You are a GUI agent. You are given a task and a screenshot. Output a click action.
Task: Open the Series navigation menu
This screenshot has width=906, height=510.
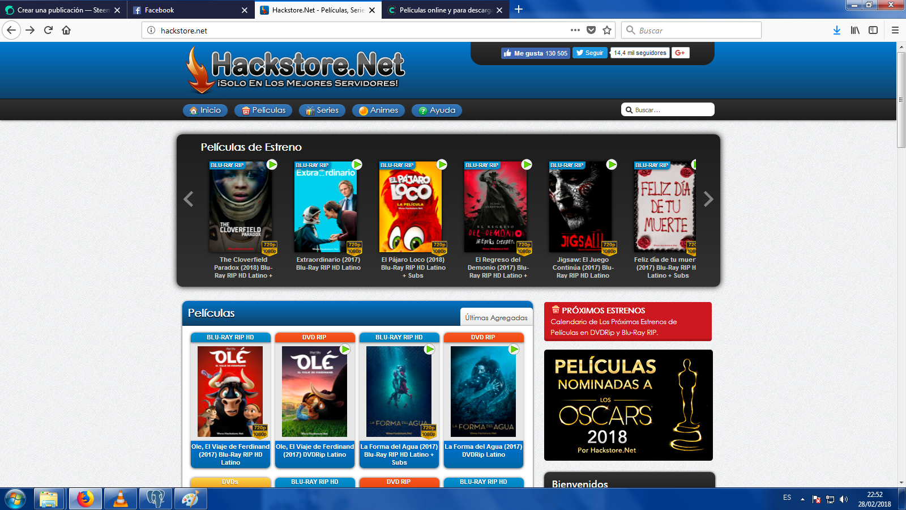coord(322,110)
